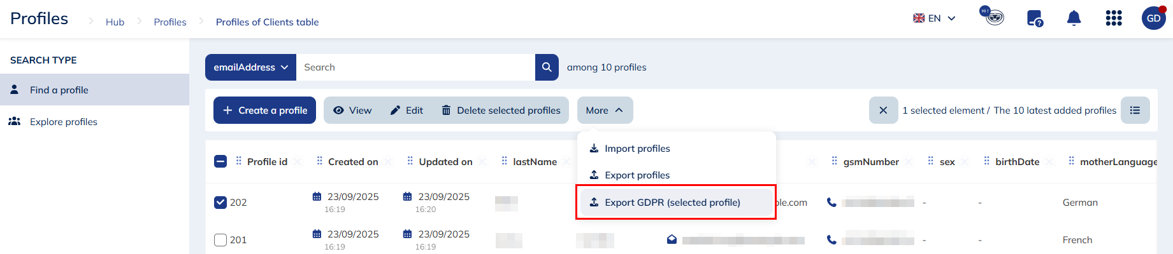The width and height of the screenshot is (1173, 254).
Task: Grab the Profile id column handle
Action: tap(239, 161)
